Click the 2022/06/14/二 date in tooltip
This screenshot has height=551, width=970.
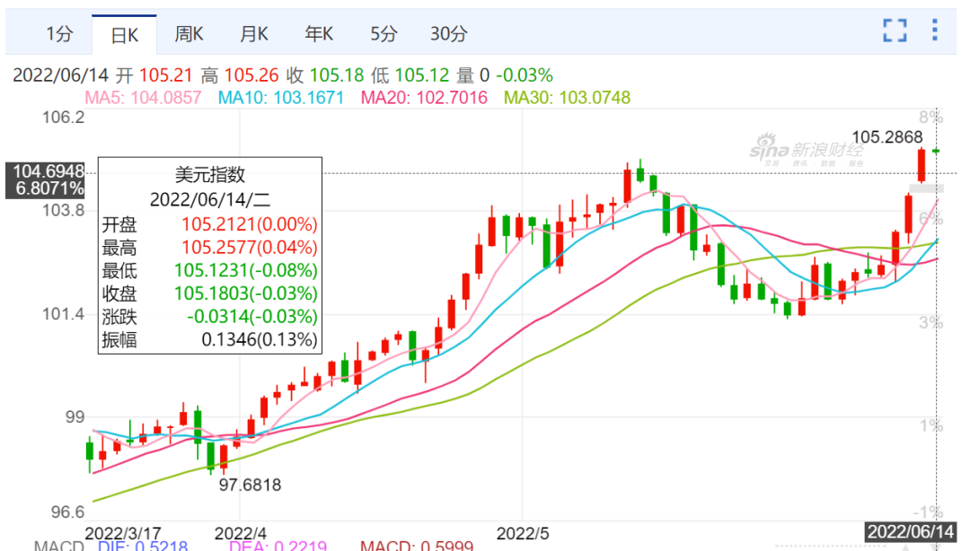(x=210, y=200)
